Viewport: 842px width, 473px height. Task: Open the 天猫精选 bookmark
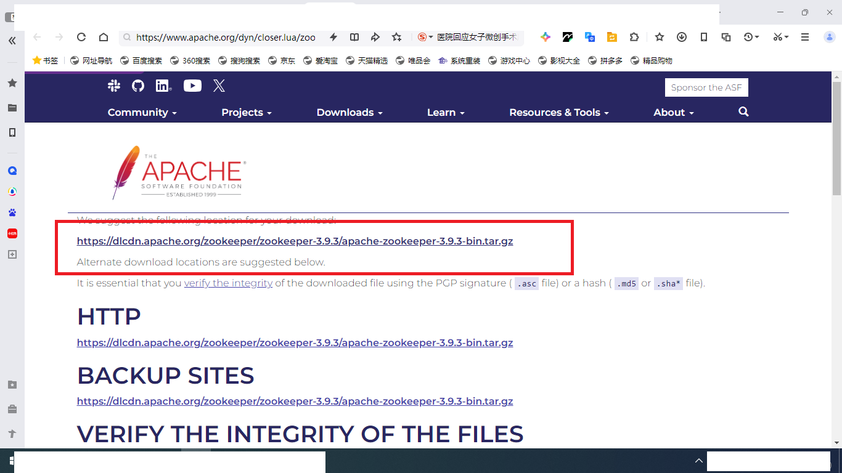[x=367, y=60]
